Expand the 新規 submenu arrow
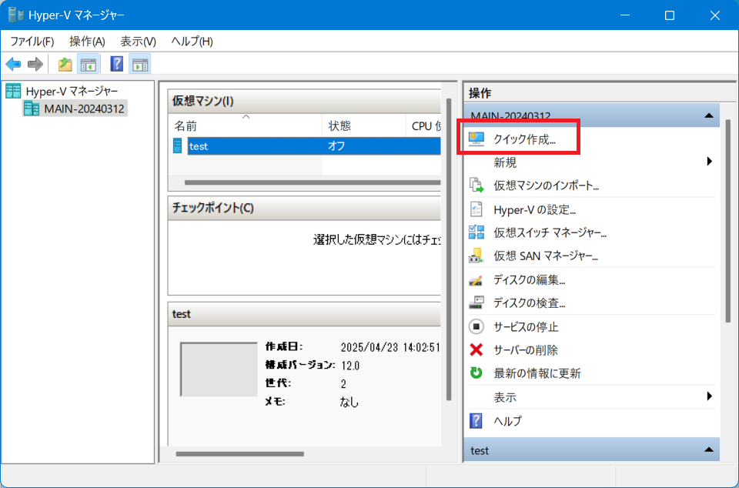The width and height of the screenshot is (739, 488). point(709,162)
